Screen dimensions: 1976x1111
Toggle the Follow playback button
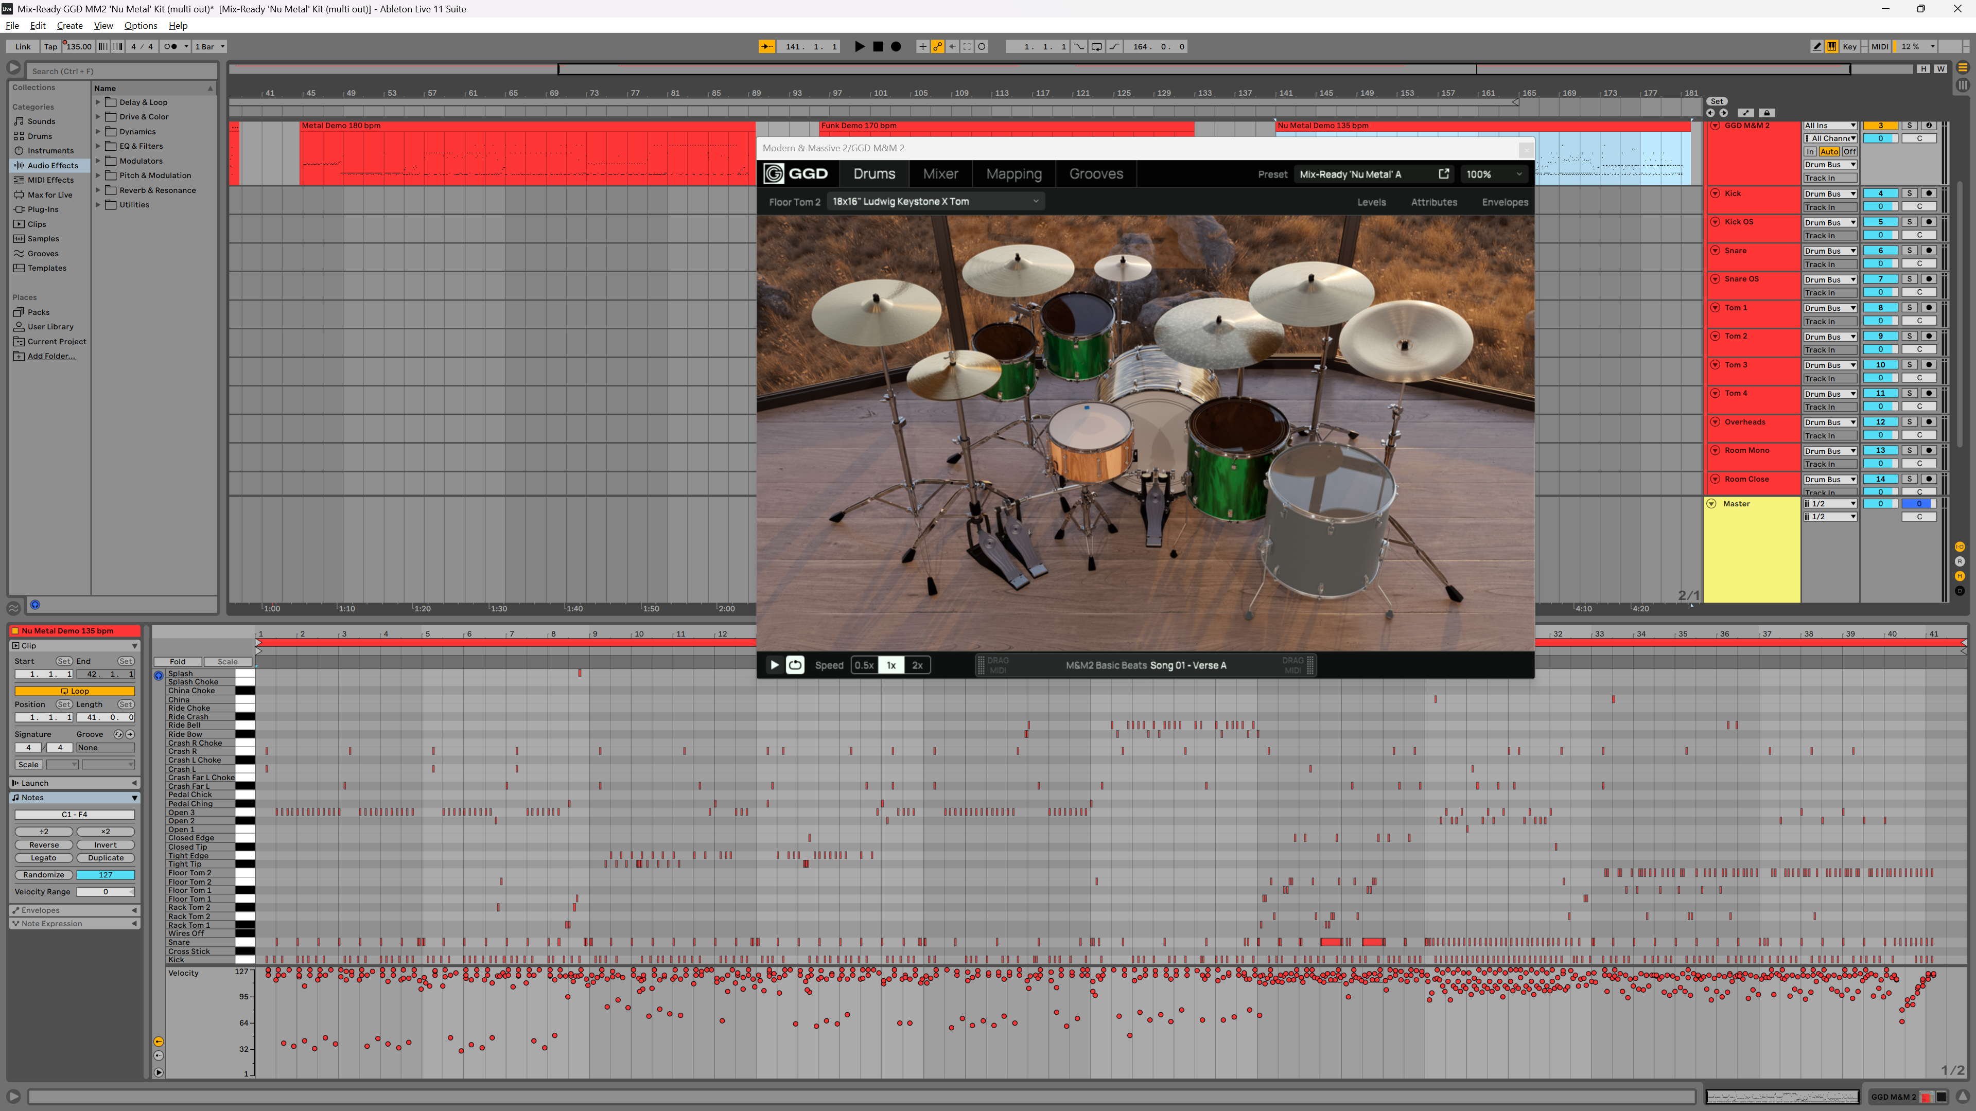[x=766, y=47]
